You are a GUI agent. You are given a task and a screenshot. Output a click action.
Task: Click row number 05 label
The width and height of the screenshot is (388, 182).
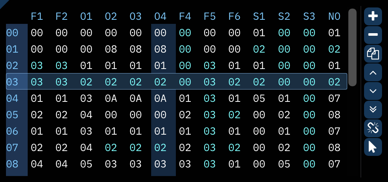click(x=12, y=115)
